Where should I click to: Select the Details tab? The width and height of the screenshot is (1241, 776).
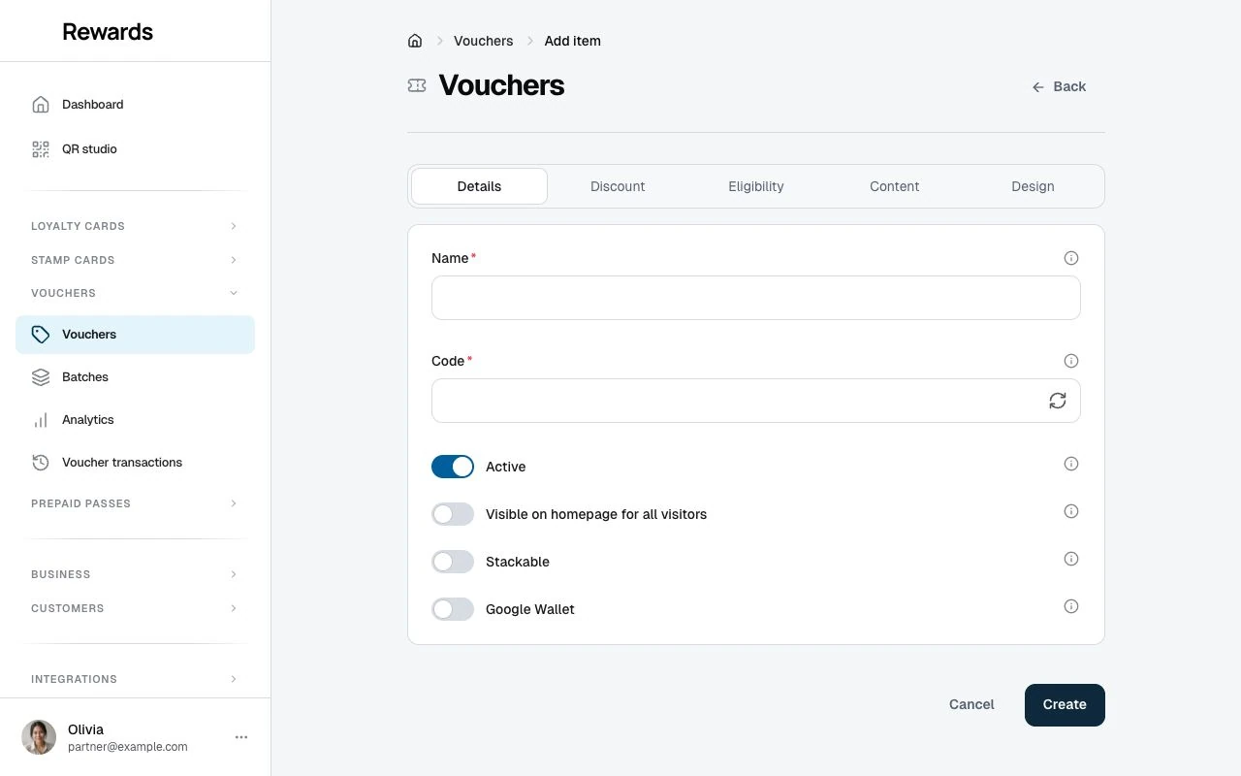tap(479, 186)
